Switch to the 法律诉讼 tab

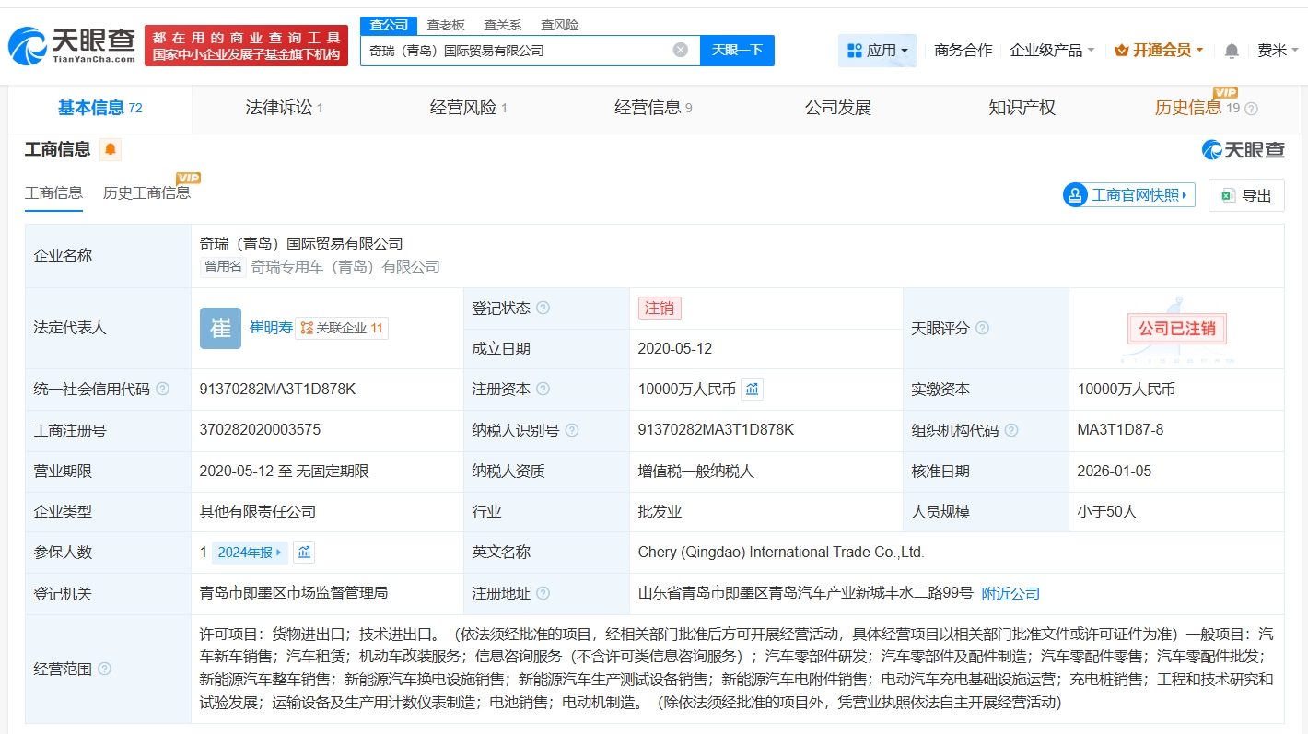coord(283,108)
